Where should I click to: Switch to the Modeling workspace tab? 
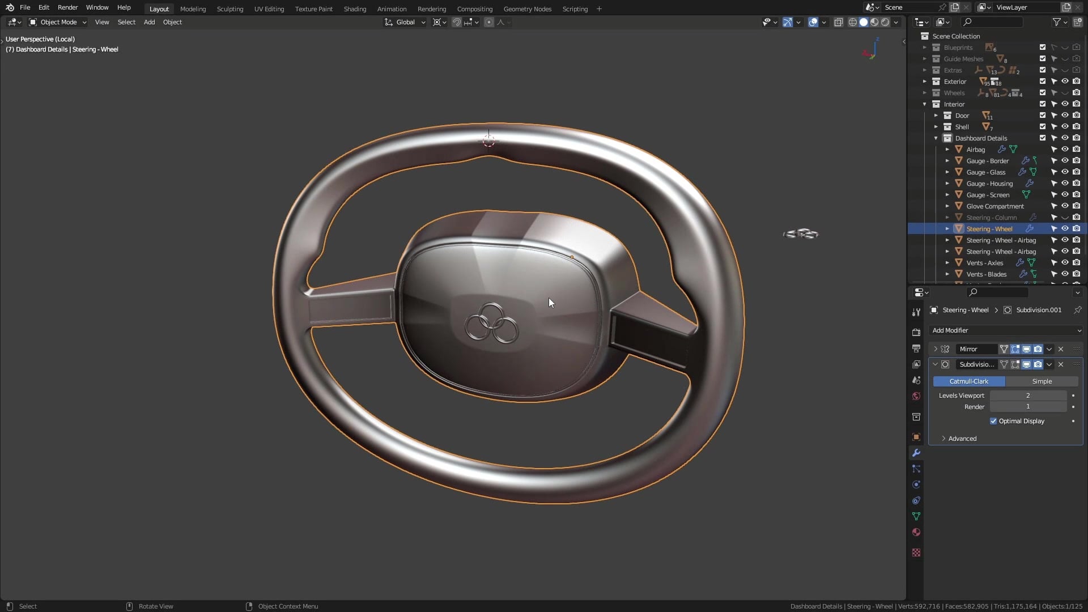pos(193,8)
